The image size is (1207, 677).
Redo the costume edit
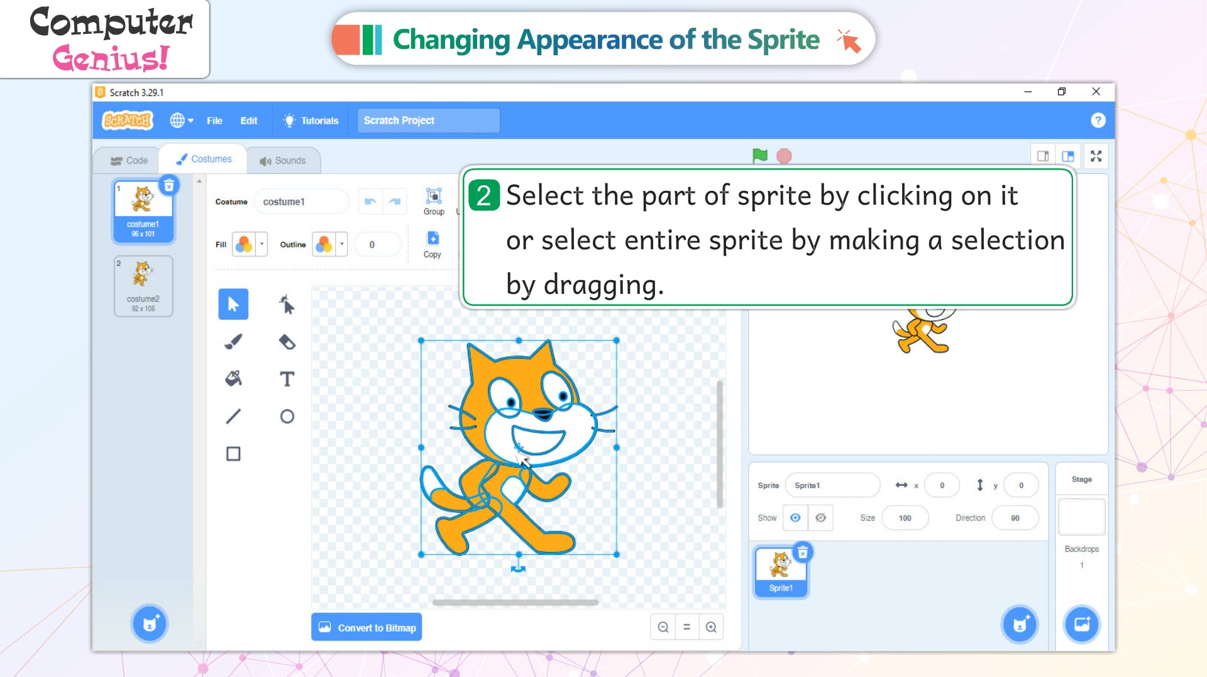[395, 202]
